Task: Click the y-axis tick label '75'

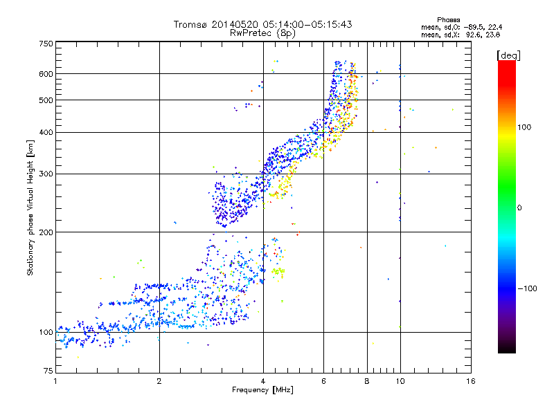Action: [48, 371]
